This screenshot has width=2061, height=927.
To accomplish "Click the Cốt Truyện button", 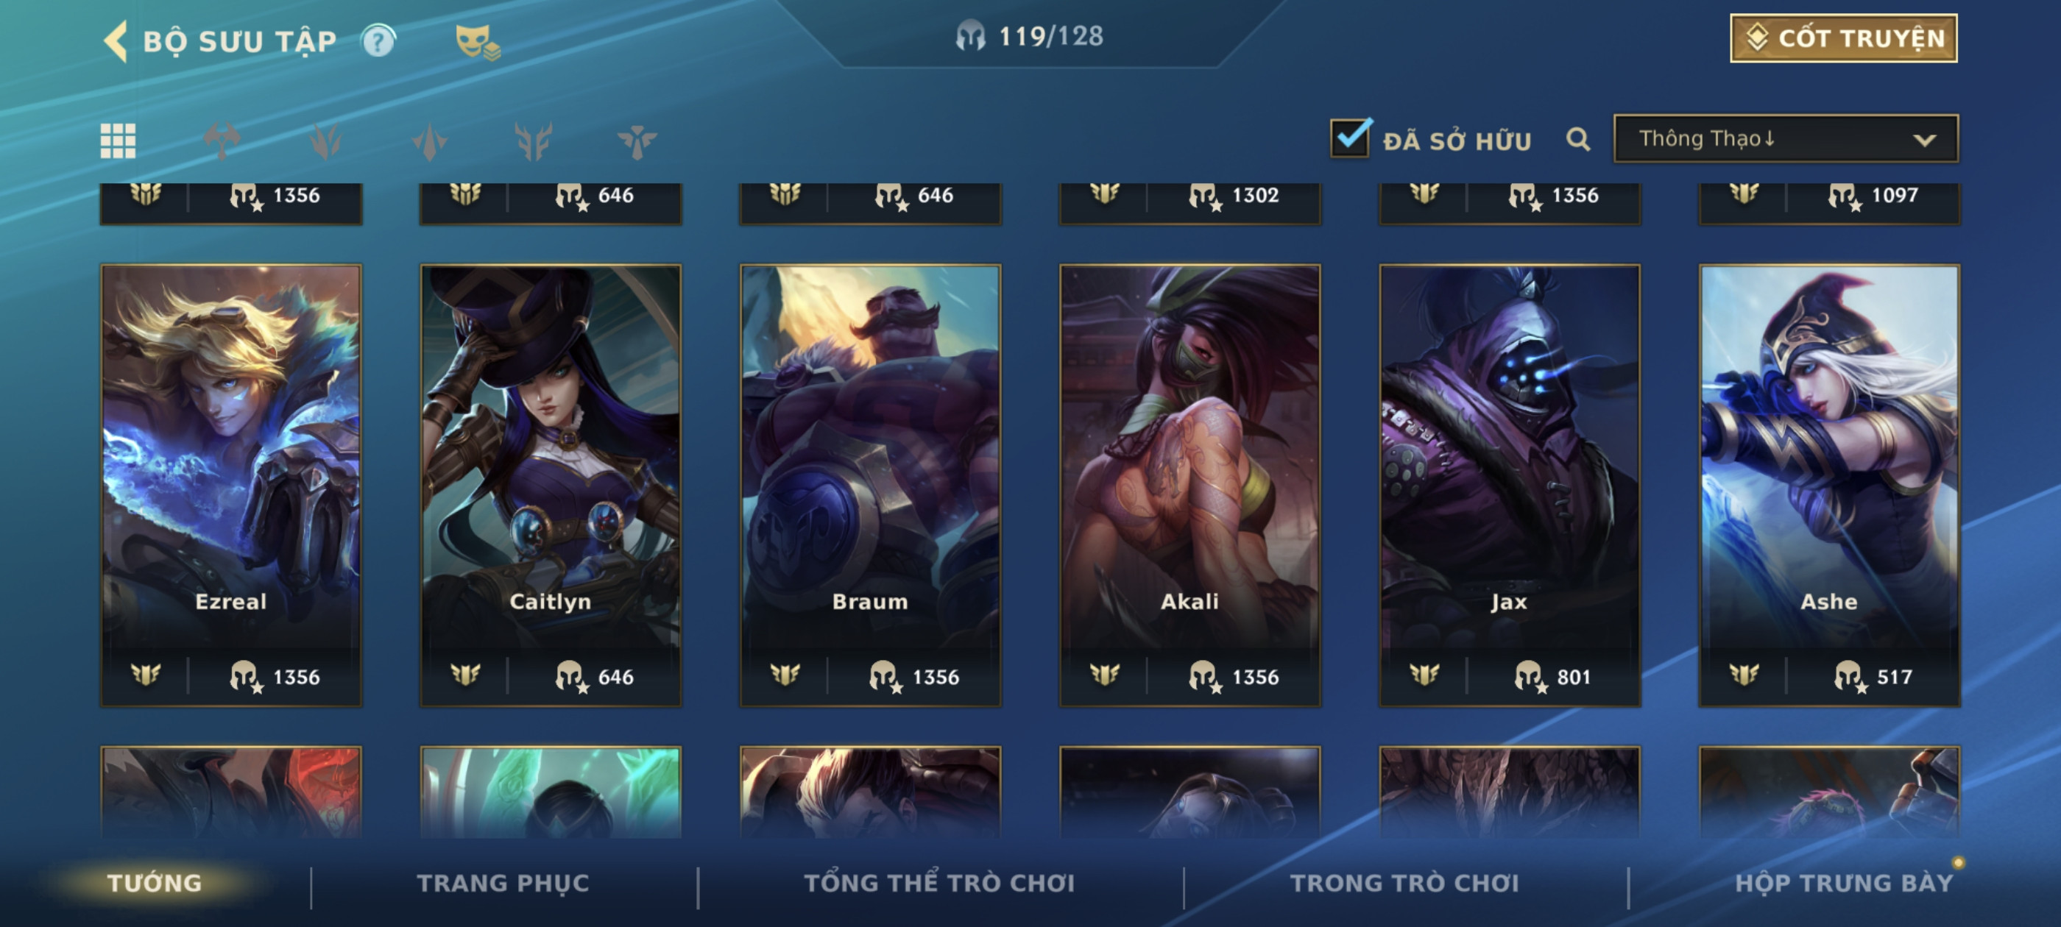I will coord(1843,38).
